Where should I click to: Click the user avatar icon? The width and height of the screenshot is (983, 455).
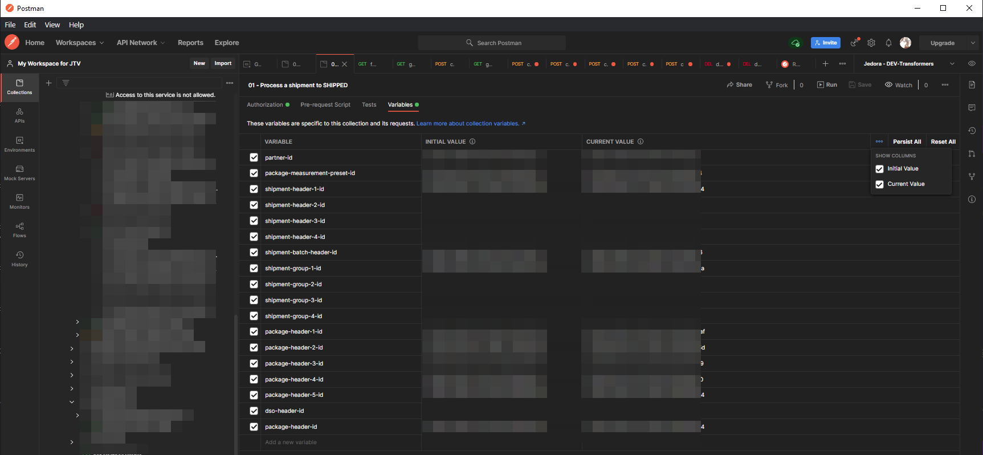pyautogui.click(x=905, y=43)
